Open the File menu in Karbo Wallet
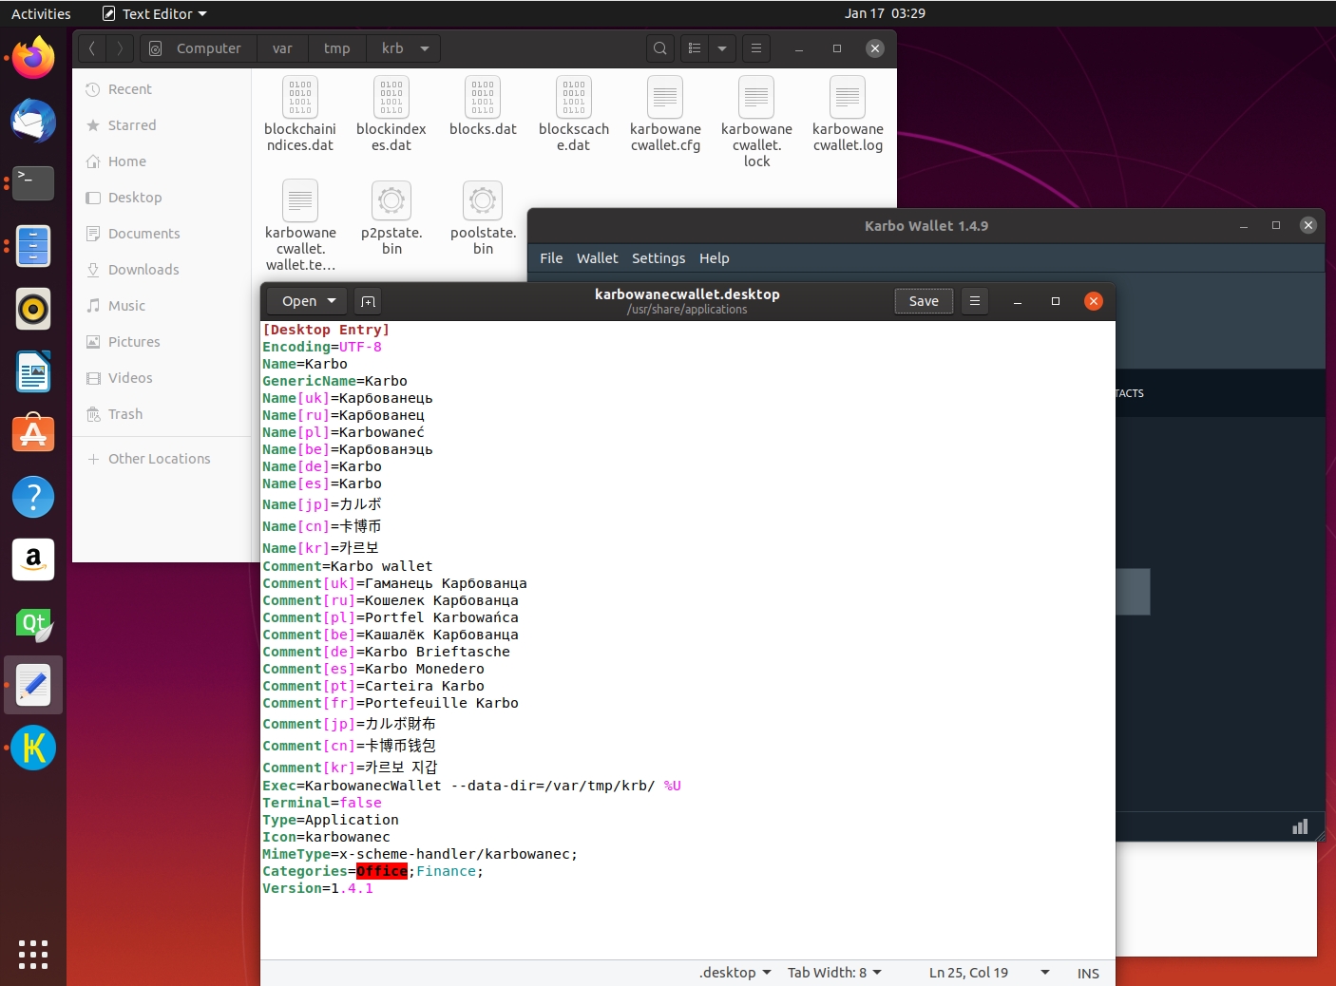Viewport: 1336px width, 986px height. (551, 258)
